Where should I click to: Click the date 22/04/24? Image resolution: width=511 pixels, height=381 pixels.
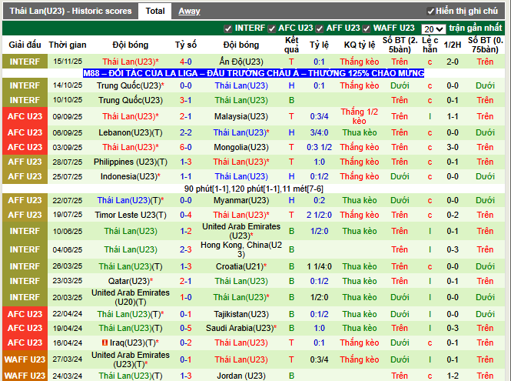click(68, 314)
